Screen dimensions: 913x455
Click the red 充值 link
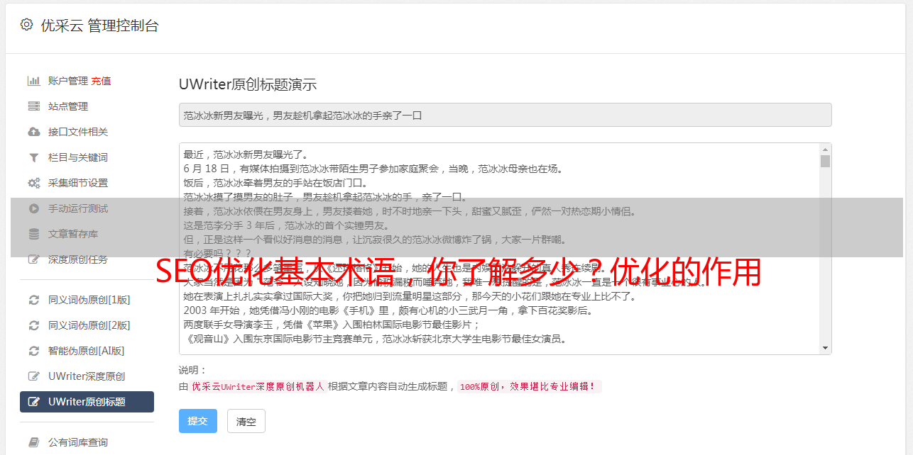[101, 81]
